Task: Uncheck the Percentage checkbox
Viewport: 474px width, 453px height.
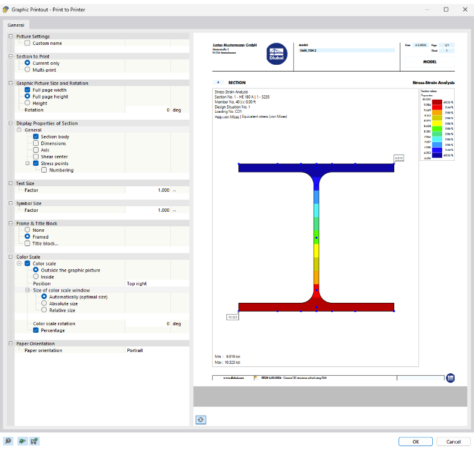Action: point(36,330)
